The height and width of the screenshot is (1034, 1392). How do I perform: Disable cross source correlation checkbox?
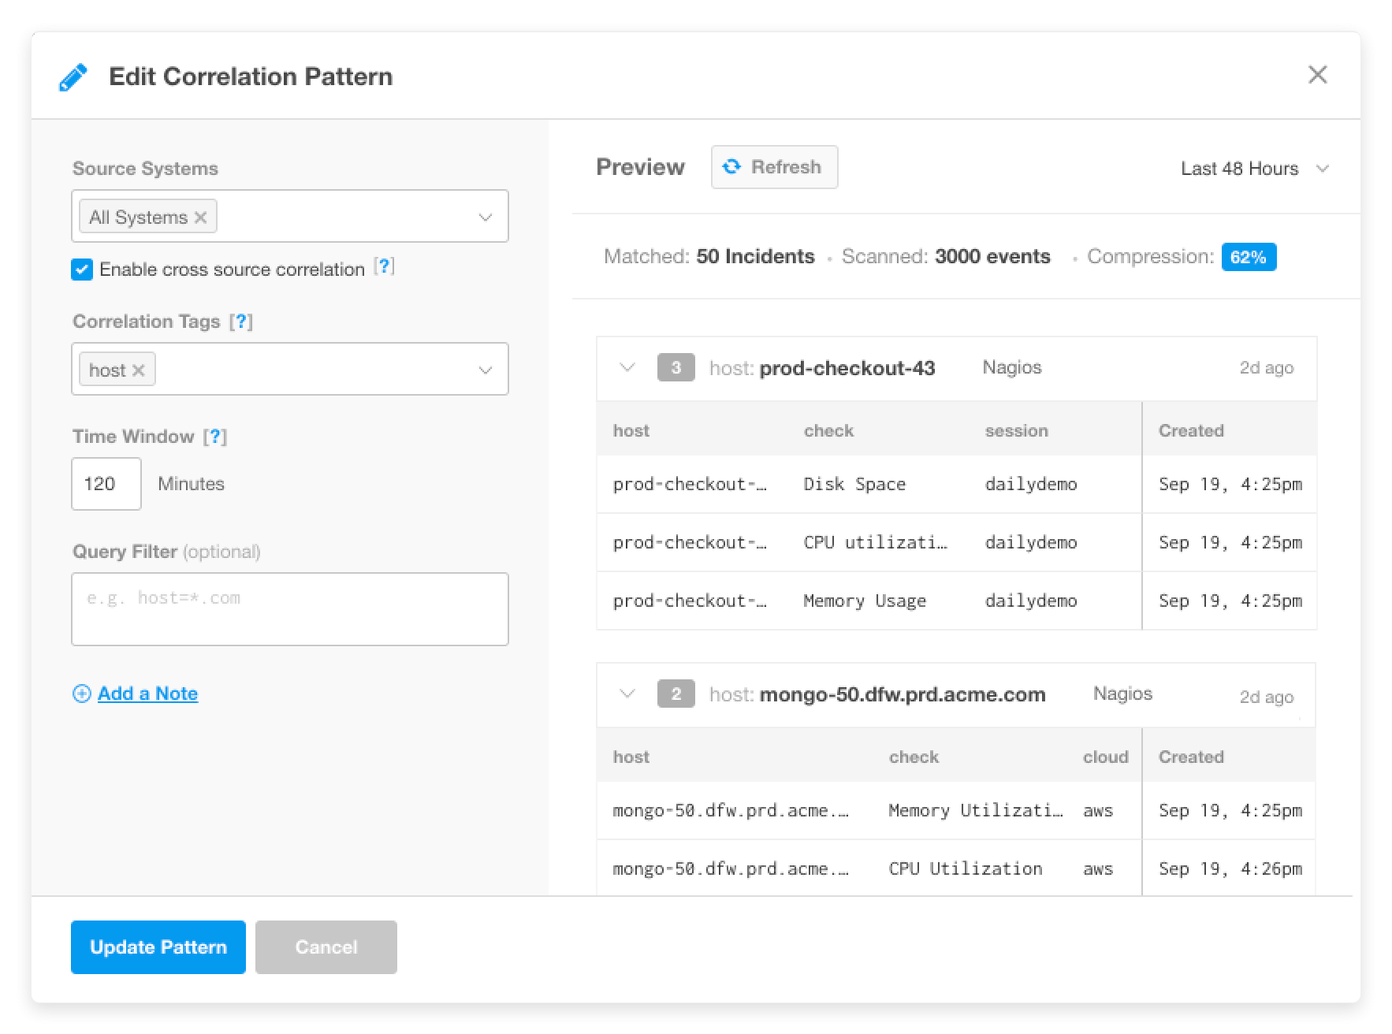(82, 270)
